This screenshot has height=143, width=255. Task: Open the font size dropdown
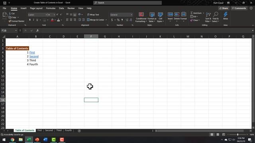click(54, 15)
